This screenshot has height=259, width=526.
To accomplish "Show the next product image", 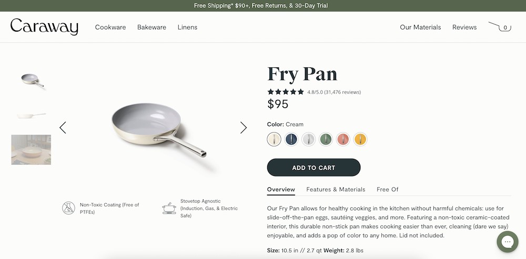I will [x=244, y=127].
